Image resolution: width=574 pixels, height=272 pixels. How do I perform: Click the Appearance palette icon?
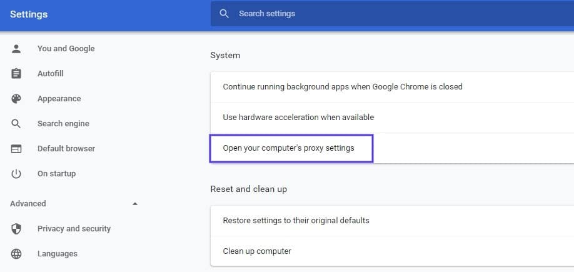[16, 99]
